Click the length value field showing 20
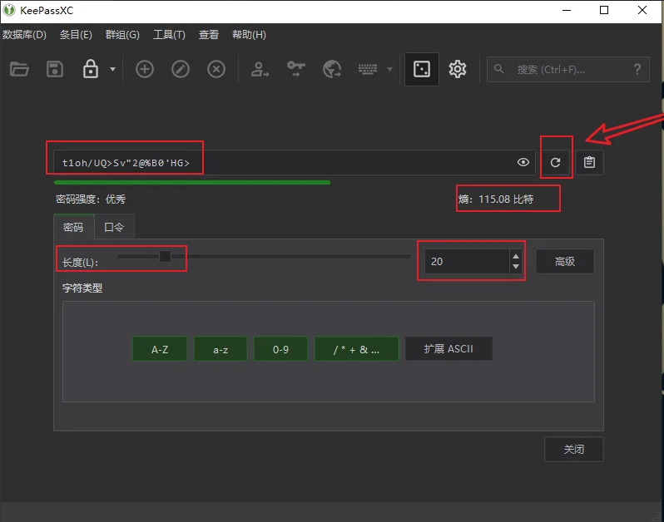 pos(467,262)
